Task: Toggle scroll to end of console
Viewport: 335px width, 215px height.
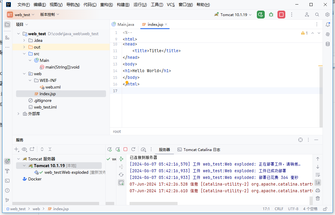Action: [318, 183]
